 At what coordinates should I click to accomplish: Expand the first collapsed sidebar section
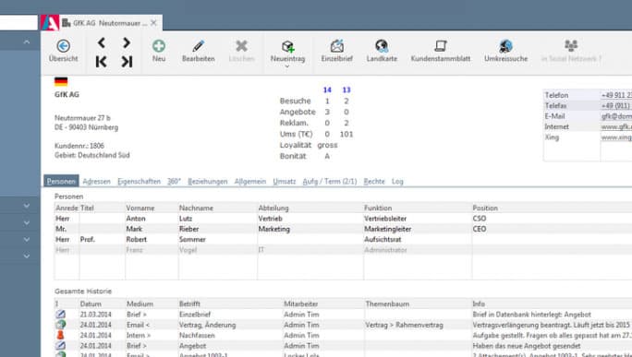[27, 206]
